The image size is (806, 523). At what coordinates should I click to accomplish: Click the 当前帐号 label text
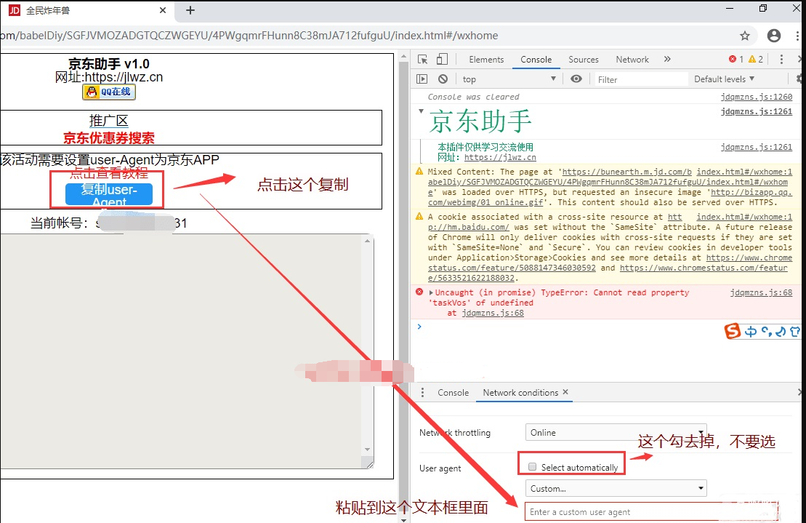60,223
